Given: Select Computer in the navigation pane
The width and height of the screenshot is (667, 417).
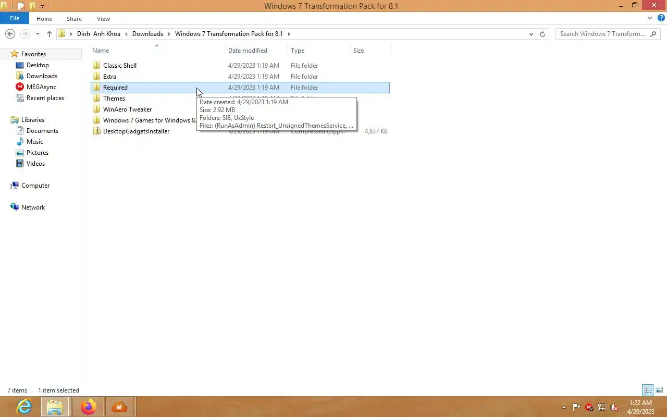Looking at the screenshot, I should [x=35, y=186].
